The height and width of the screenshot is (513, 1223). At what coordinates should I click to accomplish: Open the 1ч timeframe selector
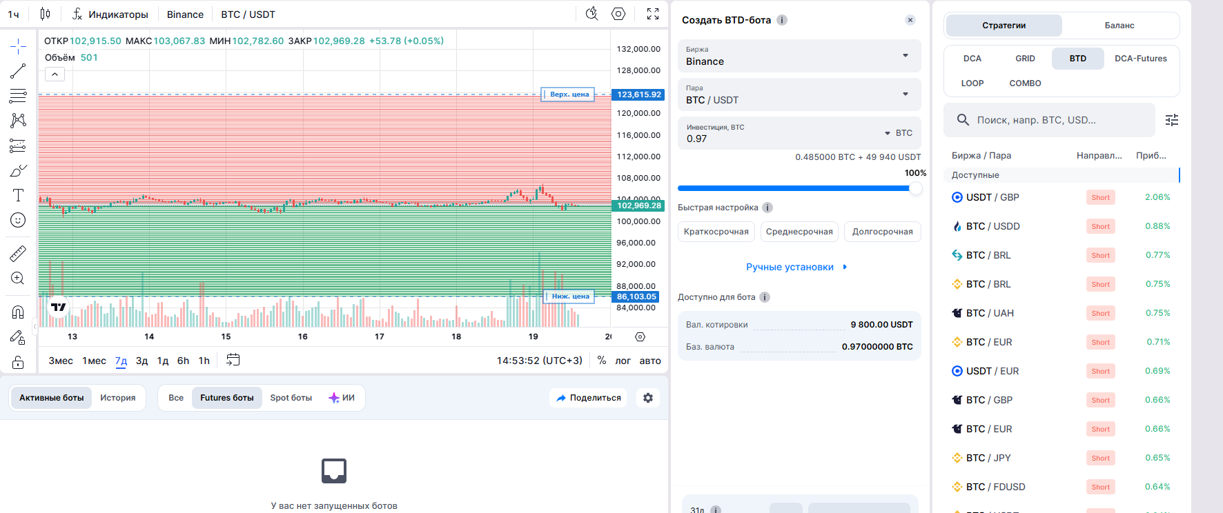(14, 14)
